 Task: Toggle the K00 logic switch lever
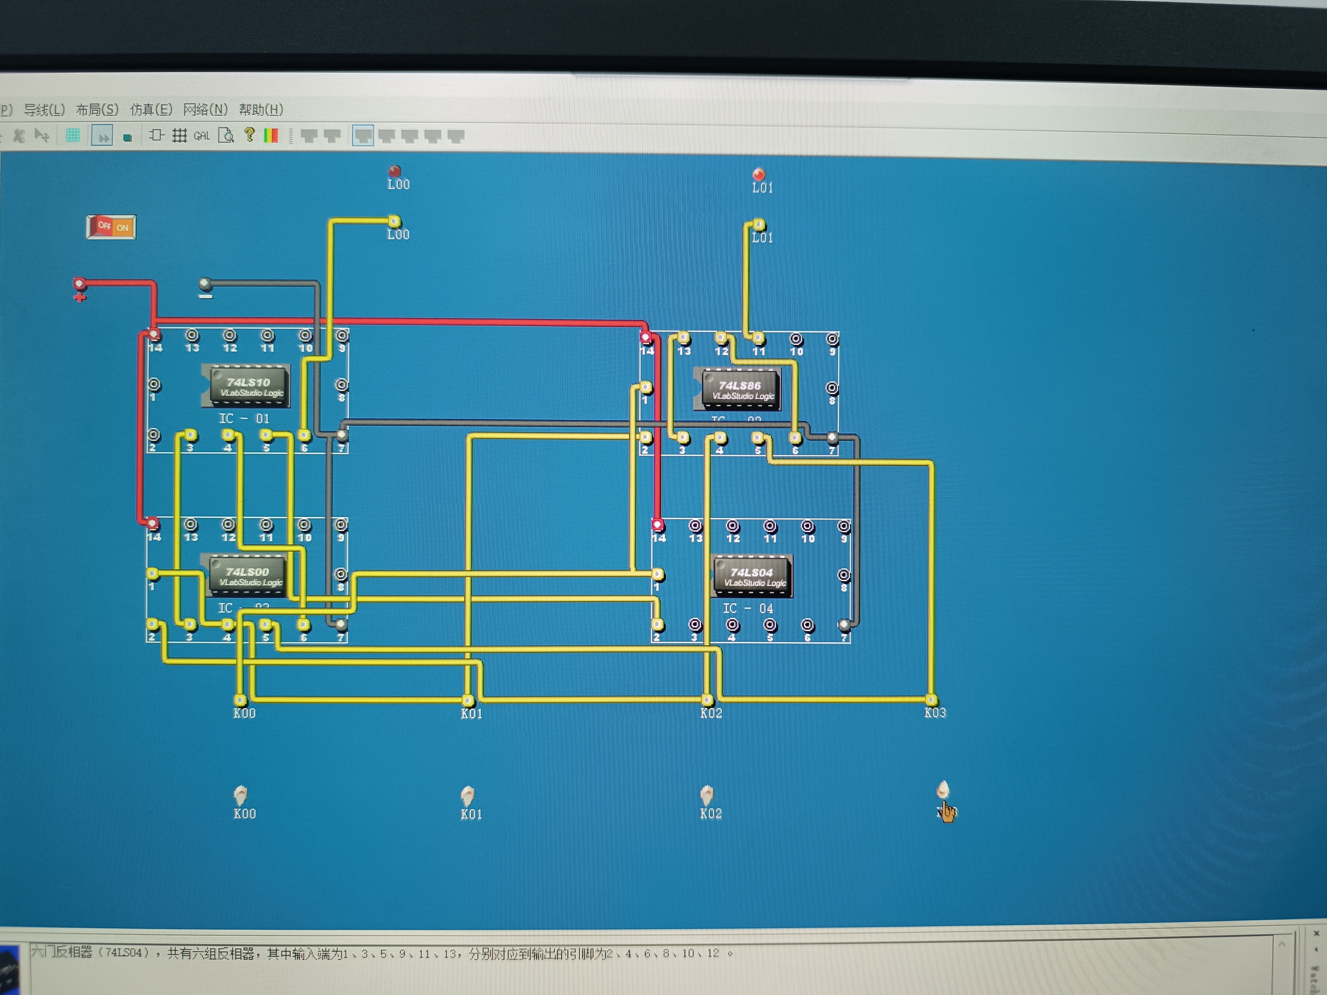241,795
